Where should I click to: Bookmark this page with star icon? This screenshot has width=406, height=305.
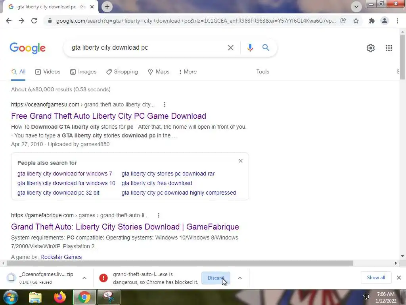tap(356, 21)
